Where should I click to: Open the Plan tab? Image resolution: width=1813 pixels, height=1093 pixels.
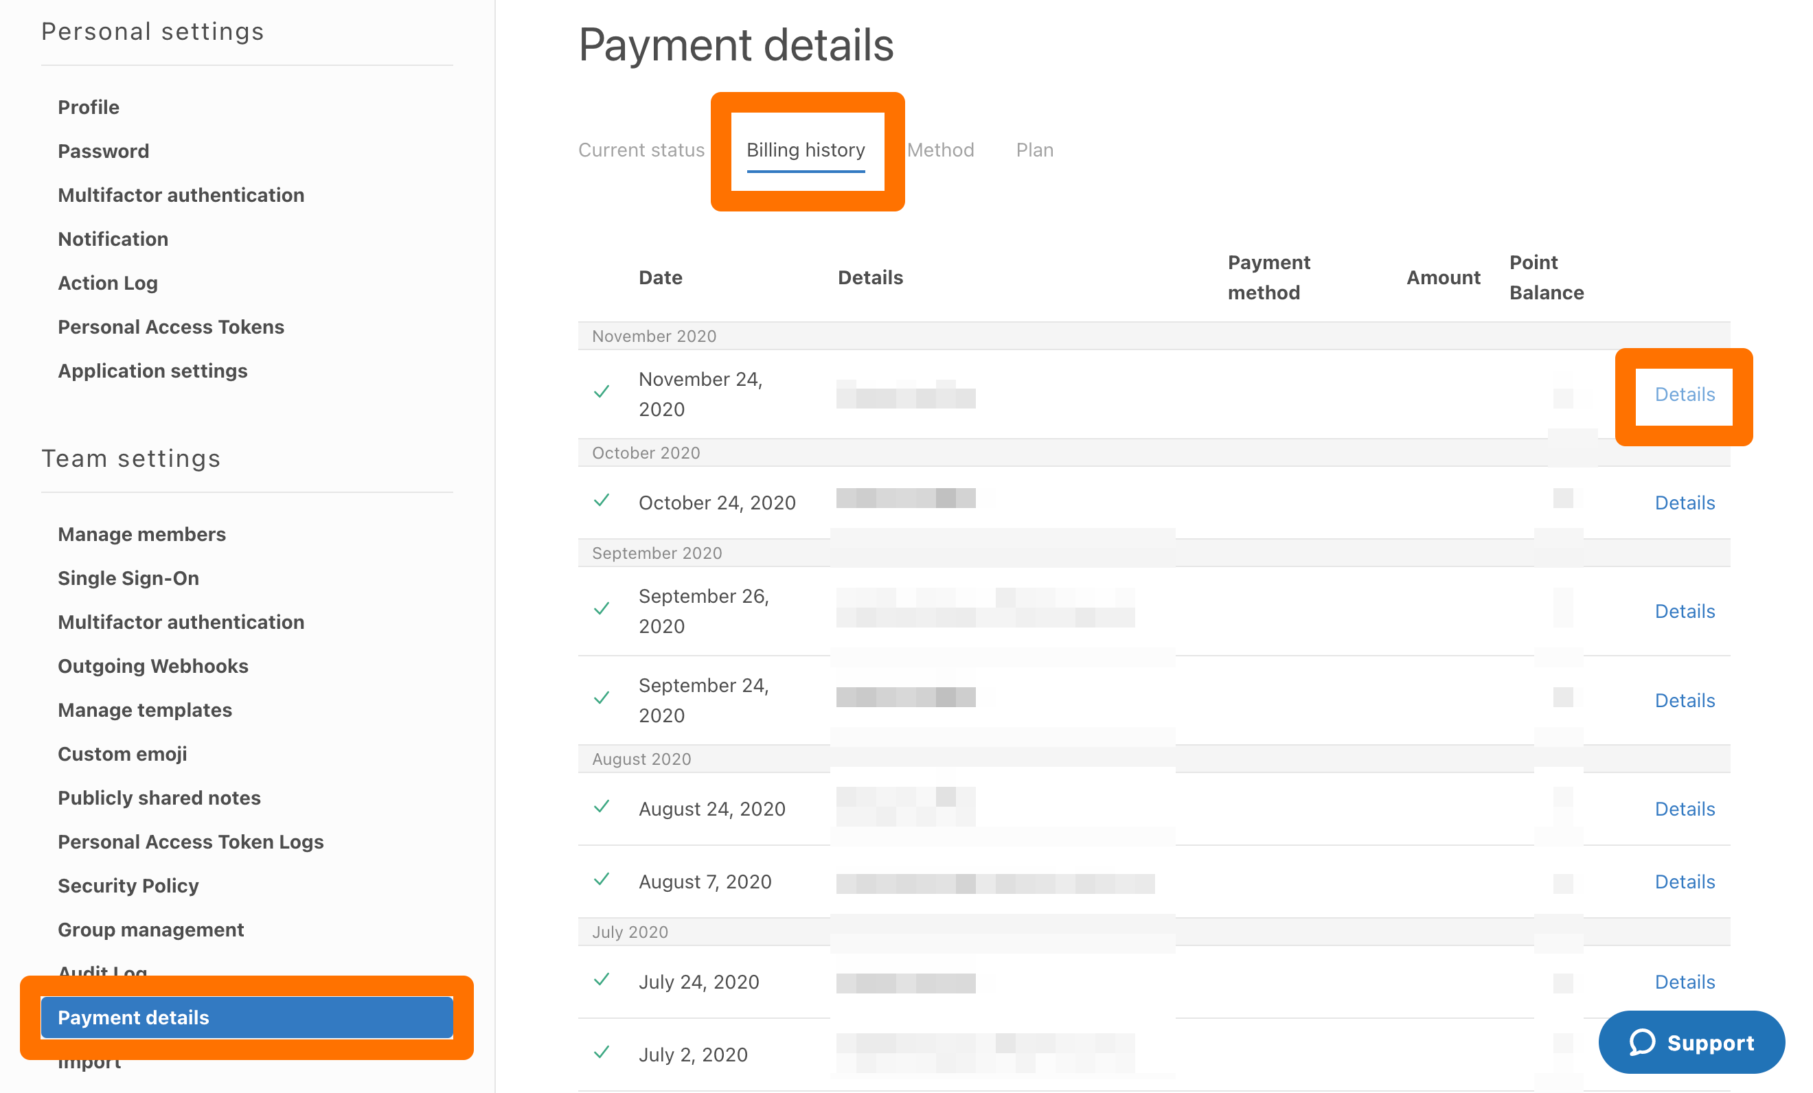point(1034,150)
